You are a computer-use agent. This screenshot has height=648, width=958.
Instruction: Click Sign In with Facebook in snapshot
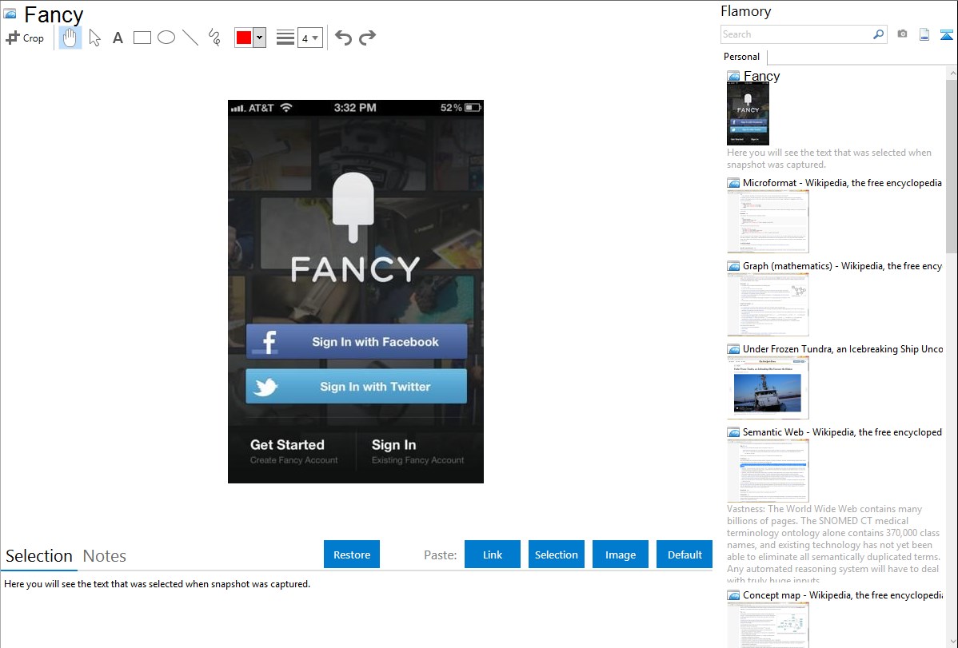pos(357,341)
